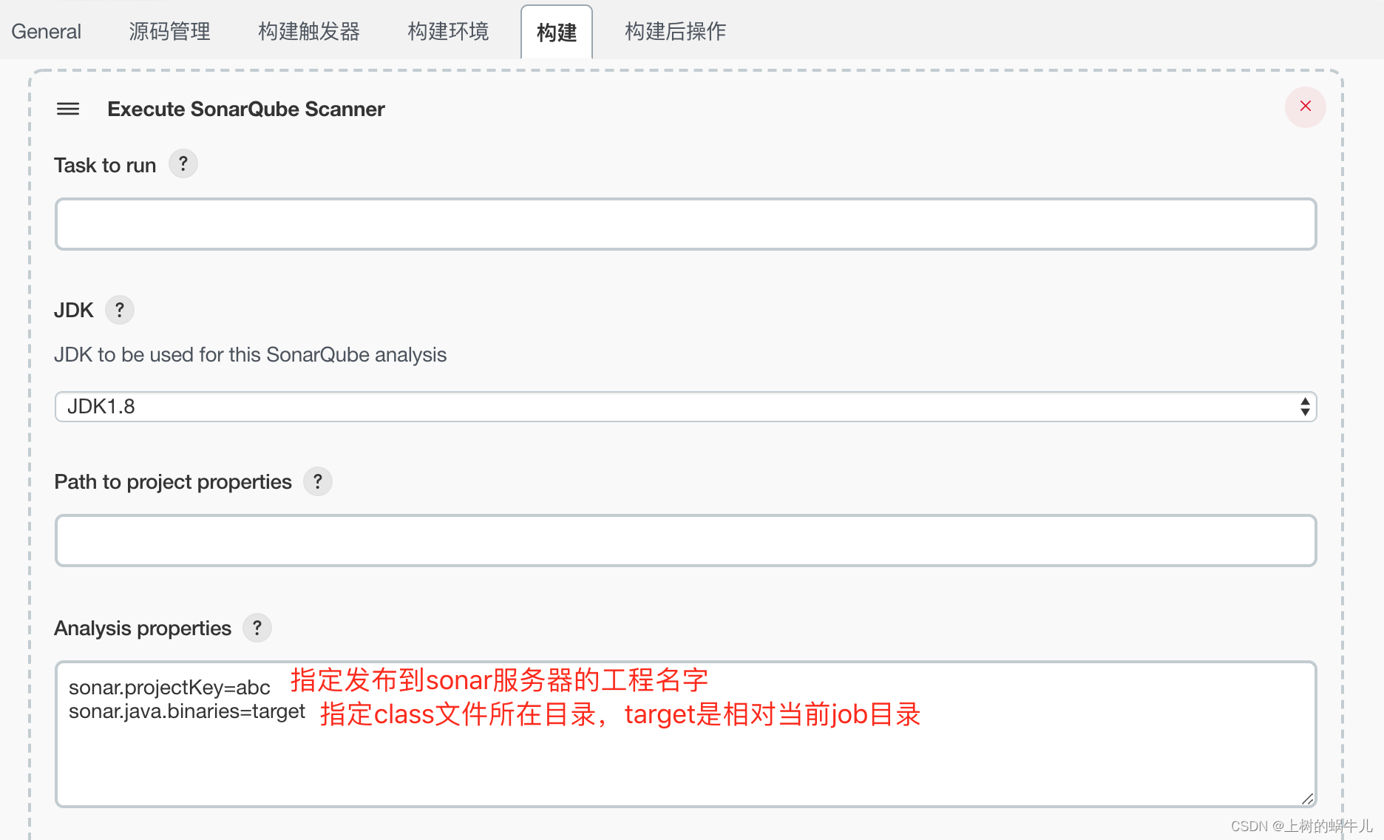1384x840 pixels.
Task: Open the 构建环境 tab
Action: (x=448, y=32)
